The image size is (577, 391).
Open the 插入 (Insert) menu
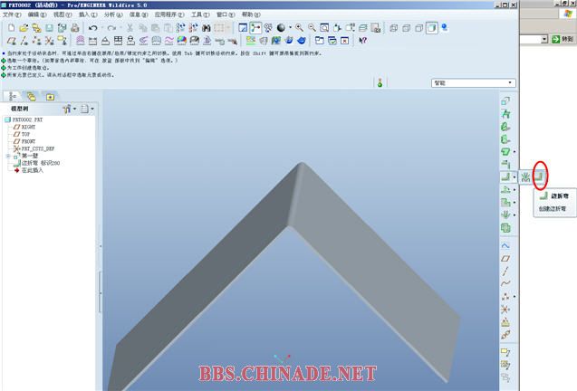click(88, 14)
